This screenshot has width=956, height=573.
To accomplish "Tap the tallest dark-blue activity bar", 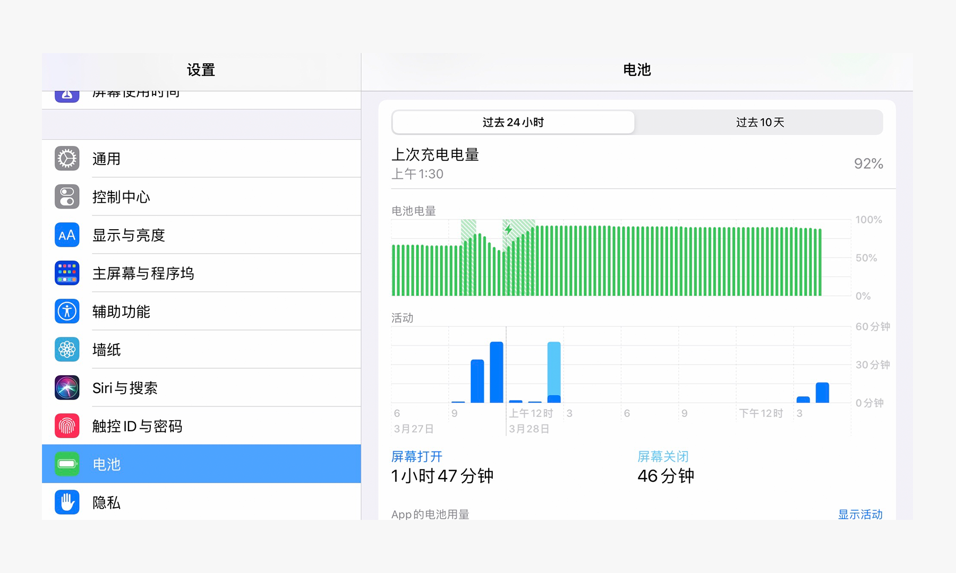I will 497,372.
